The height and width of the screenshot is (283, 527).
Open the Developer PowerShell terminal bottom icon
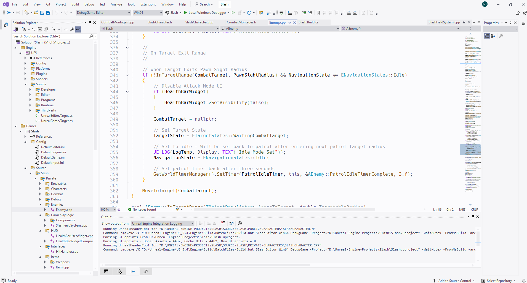coord(107,271)
